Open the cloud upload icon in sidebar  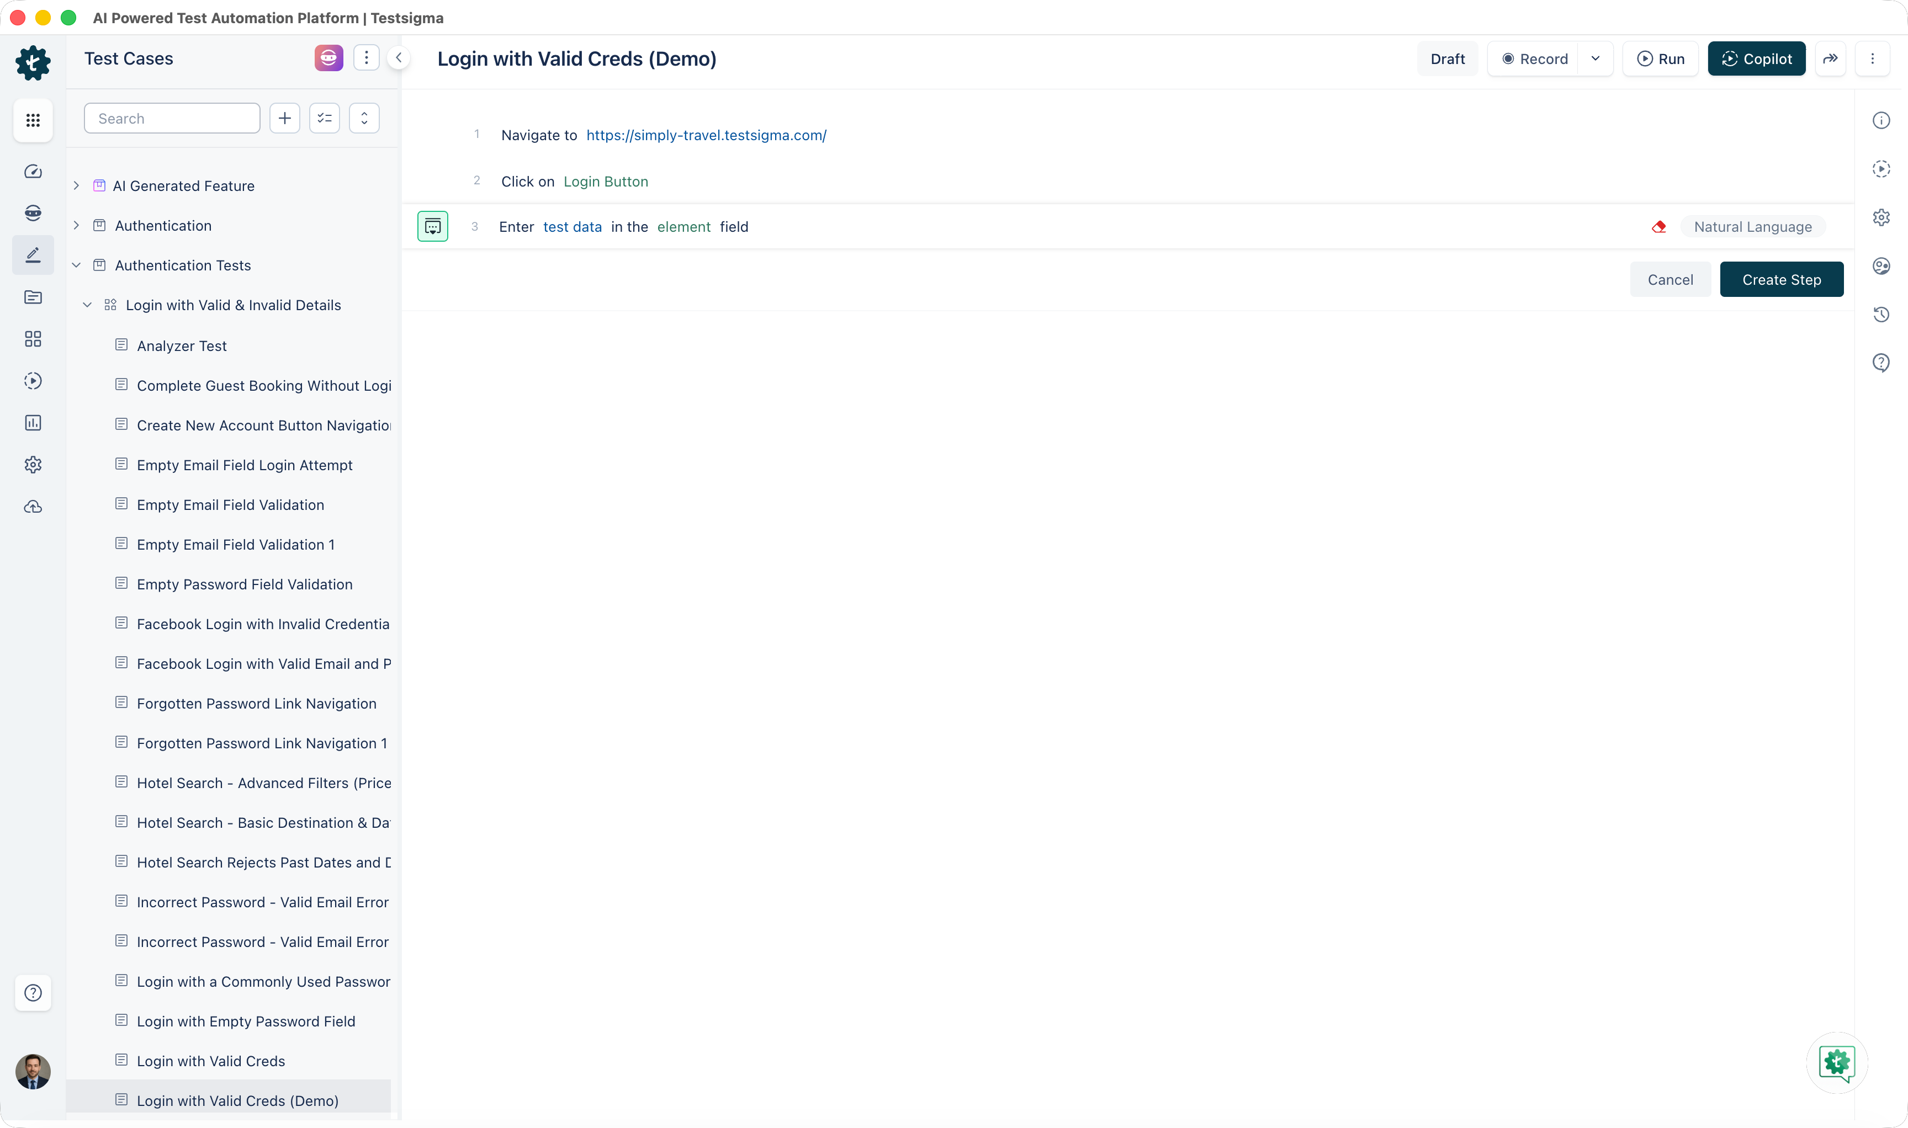click(33, 507)
